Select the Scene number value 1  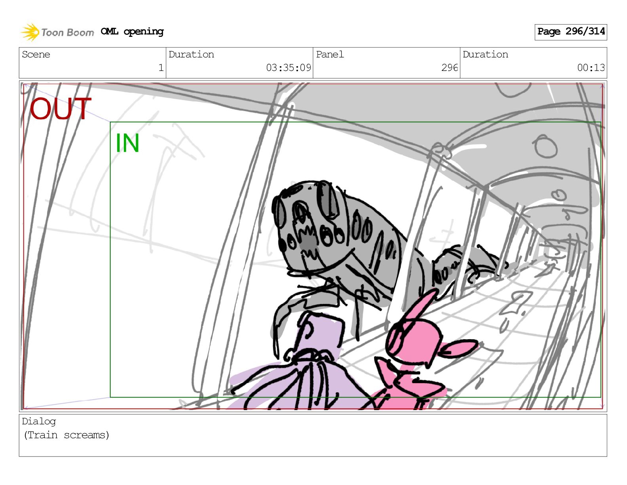click(161, 68)
